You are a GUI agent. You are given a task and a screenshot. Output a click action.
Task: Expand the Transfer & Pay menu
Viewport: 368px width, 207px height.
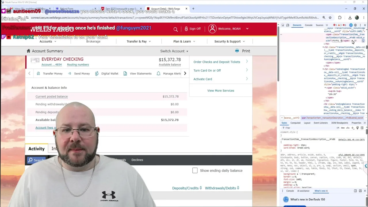(139, 41)
